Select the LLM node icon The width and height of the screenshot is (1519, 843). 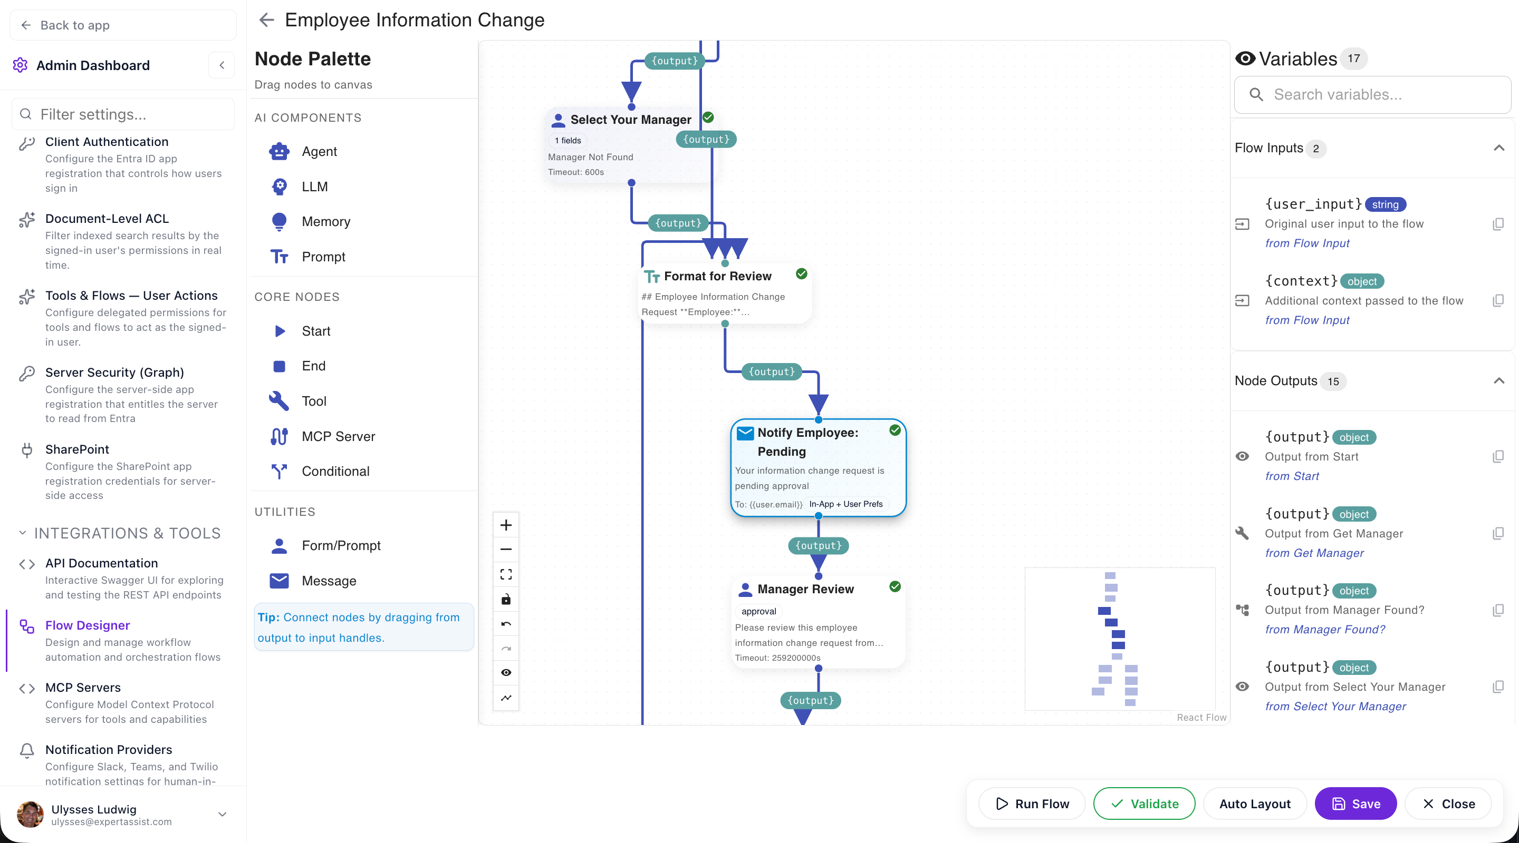[279, 187]
